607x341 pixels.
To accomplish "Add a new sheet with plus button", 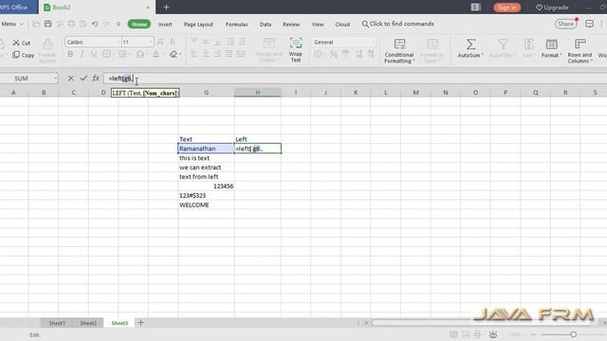I will pos(140,322).
